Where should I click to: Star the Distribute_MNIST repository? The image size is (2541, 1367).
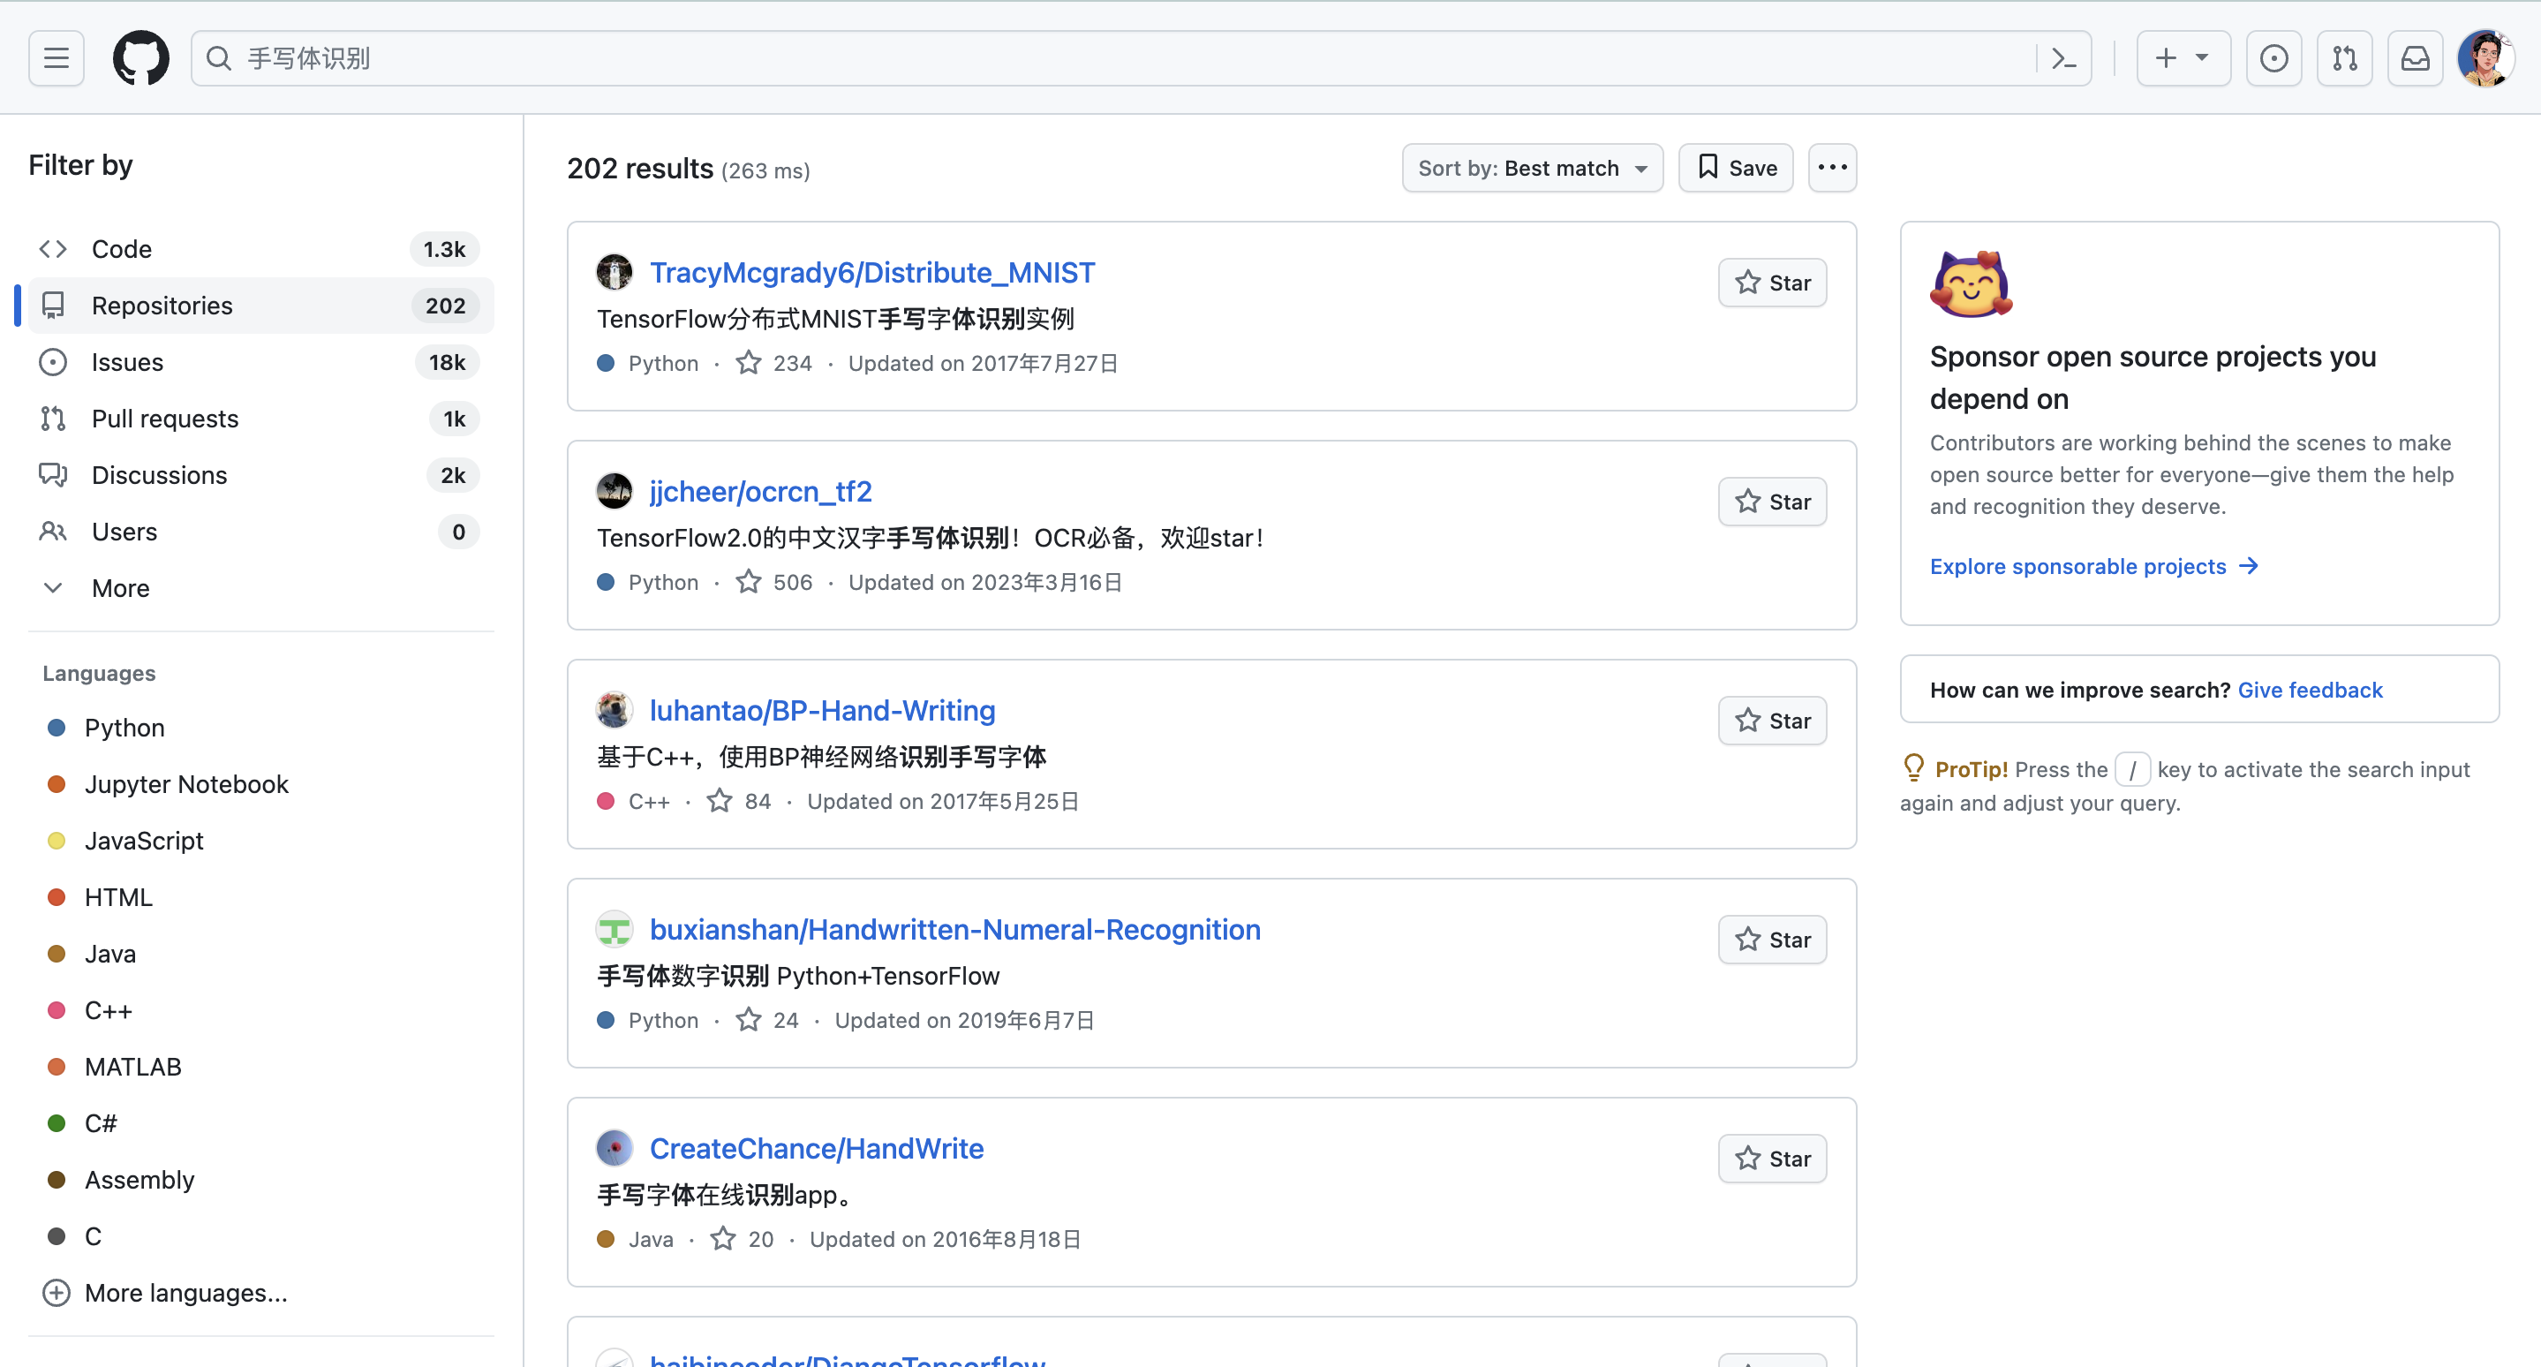click(x=1772, y=283)
